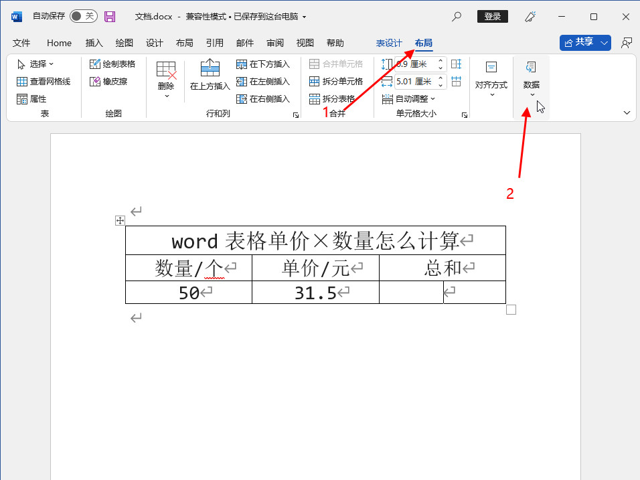Click the distribute columns evenly icon
Screen dimensions: 640x480
tap(457, 82)
